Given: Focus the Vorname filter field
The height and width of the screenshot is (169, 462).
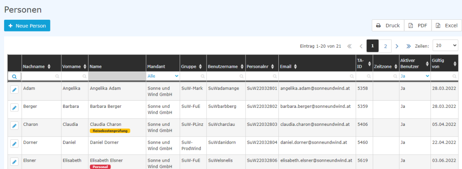Looking at the screenshot, I should point(74,76).
